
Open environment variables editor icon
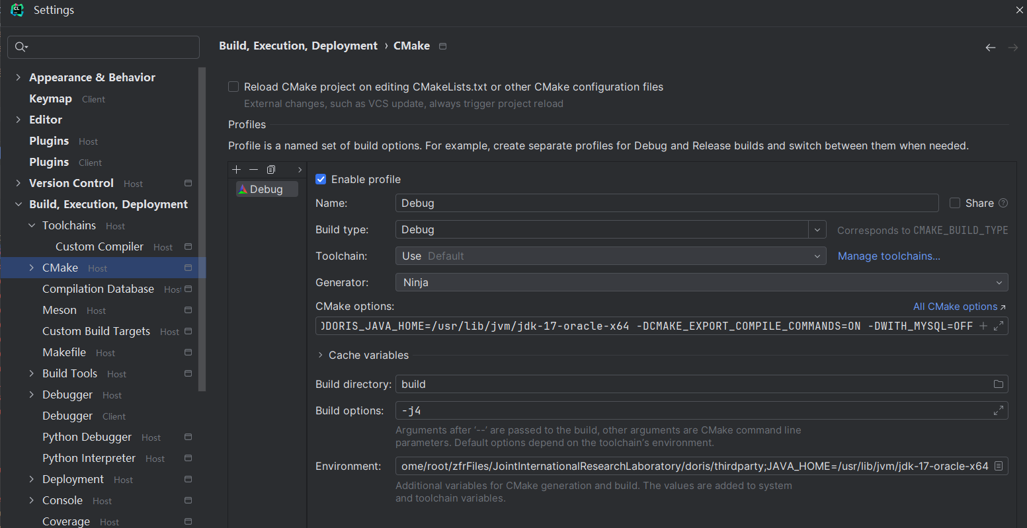coord(999,466)
